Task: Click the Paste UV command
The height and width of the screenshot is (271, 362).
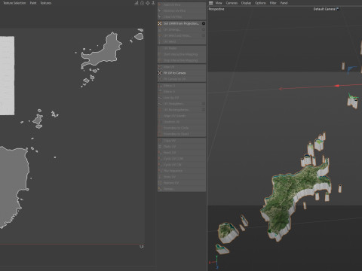Action: point(182,147)
